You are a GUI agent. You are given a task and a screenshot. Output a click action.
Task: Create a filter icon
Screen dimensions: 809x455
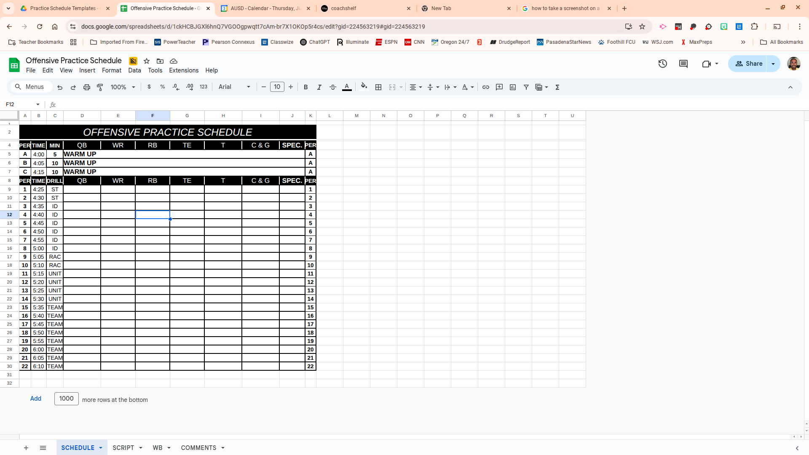[x=526, y=87]
